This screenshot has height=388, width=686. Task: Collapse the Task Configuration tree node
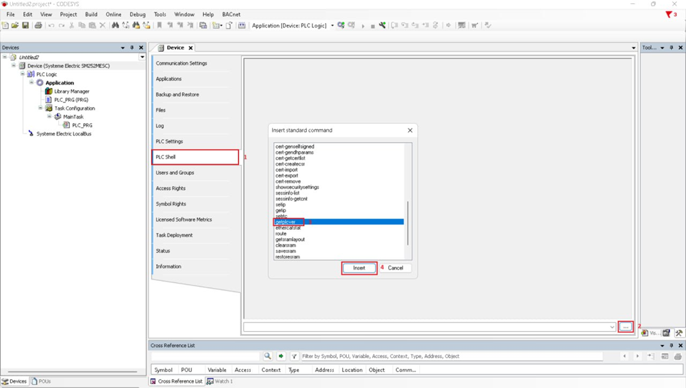(x=40, y=108)
